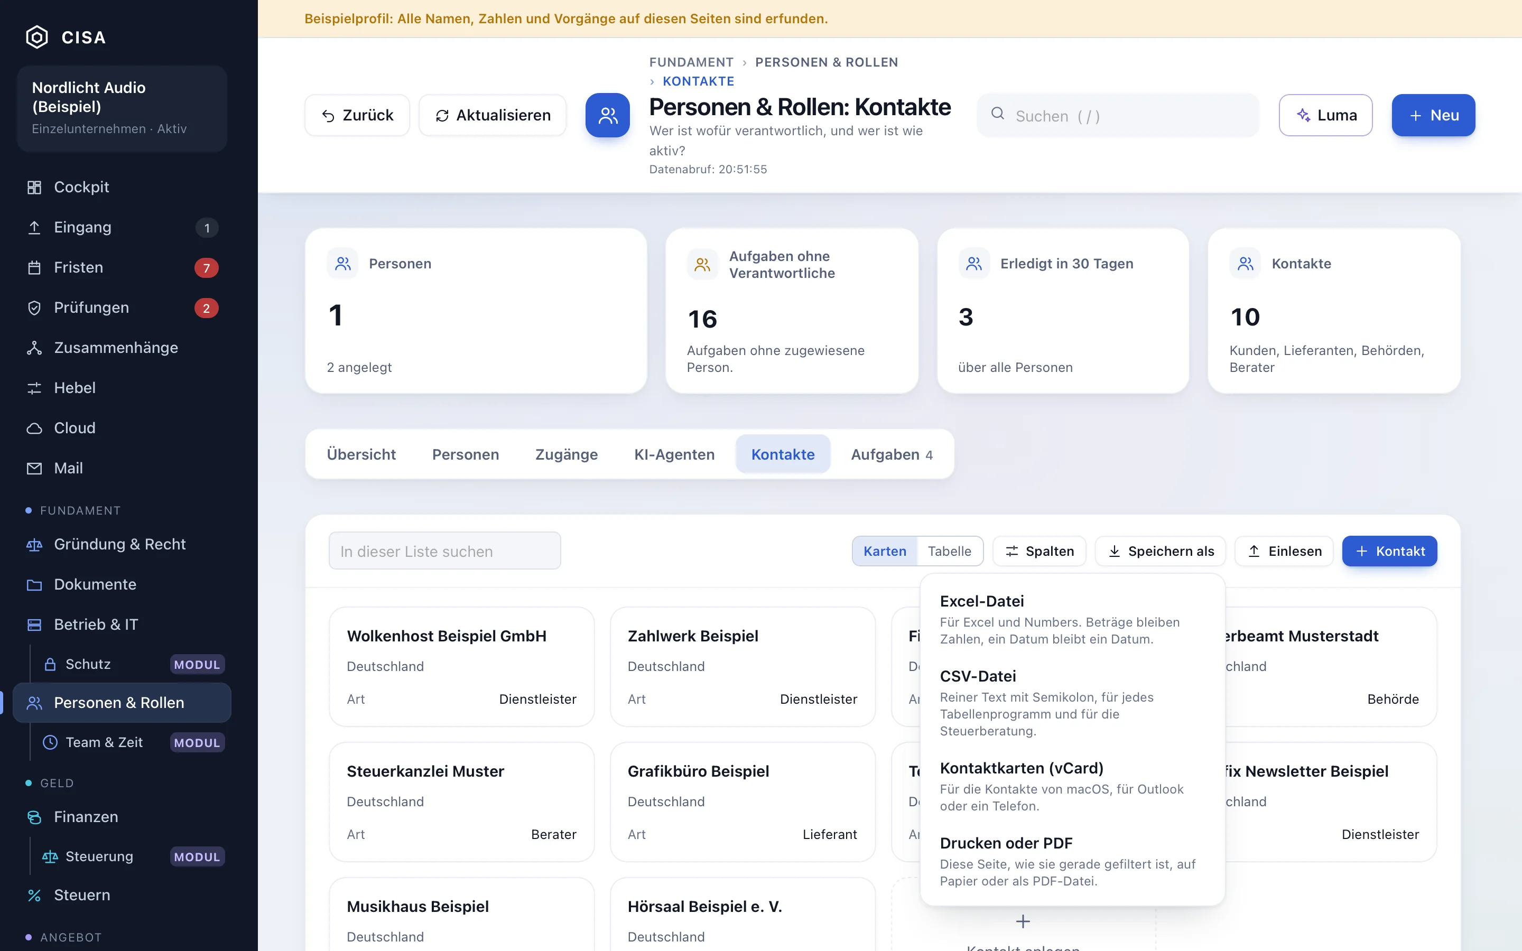
Task: Click the CISA hexagon logo icon
Action: (36, 37)
